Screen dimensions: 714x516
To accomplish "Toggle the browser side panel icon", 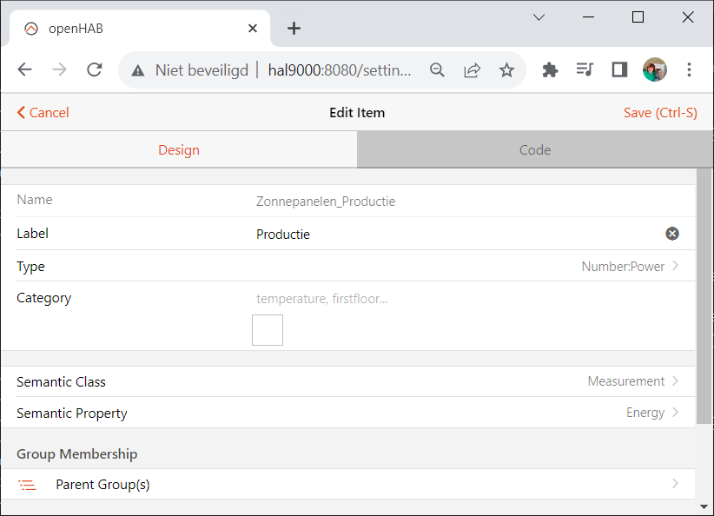I will click(x=619, y=69).
